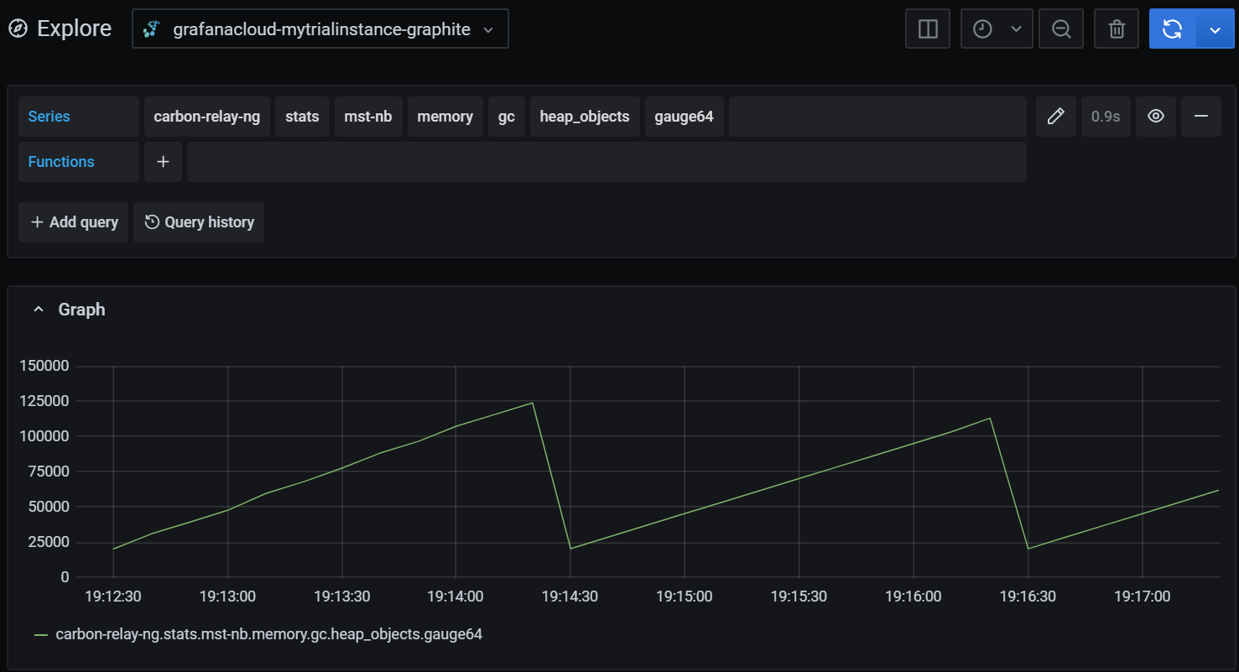
Task: Open the run button dropdown chevron
Action: pyautogui.click(x=1214, y=28)
